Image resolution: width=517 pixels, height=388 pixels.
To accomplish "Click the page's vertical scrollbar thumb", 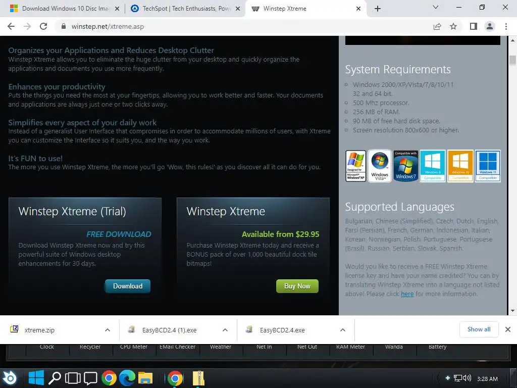I will (x=512, y=61).
